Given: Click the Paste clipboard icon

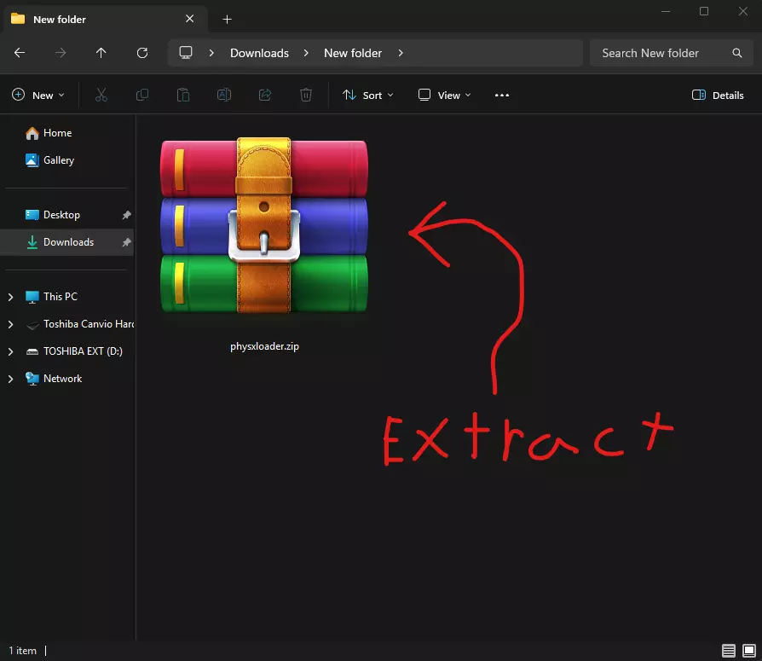Looking at the screenshot, I should pyautogui.click(x=182, y=95).
